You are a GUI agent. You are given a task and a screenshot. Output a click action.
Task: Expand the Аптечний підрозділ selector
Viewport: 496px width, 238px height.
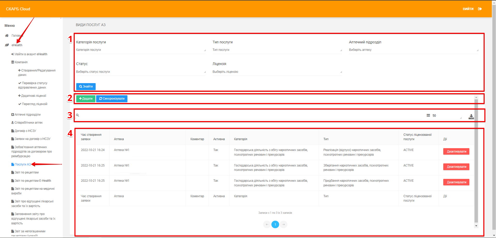[x=414, y=50]
